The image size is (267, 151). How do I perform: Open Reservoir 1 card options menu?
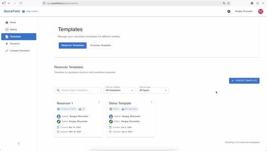tap(99, 102)
